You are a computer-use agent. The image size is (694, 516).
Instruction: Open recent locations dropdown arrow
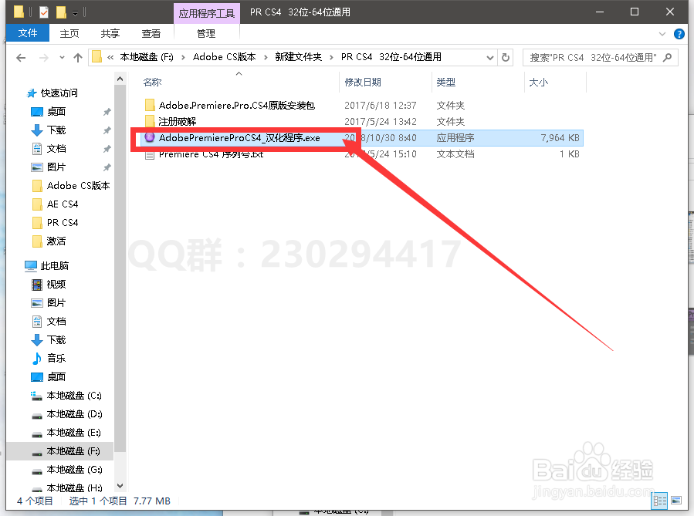[62, 58]
